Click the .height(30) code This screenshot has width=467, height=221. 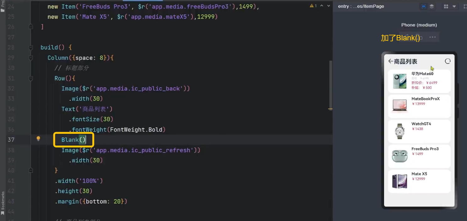coord(73,191)
